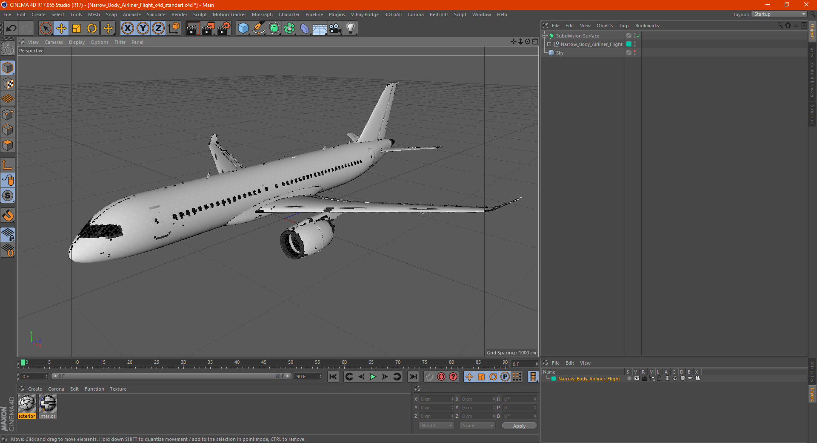Viewport: 817px width, 443px height.
Task: Go to end of animation
Action: [x=413, y=377]
